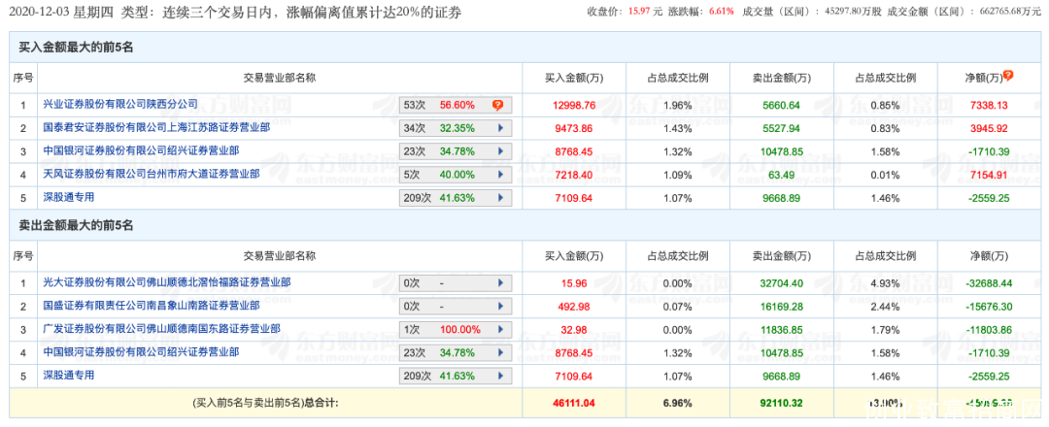
Task: Click buy amount 7218.40
Action: point(575,175)
